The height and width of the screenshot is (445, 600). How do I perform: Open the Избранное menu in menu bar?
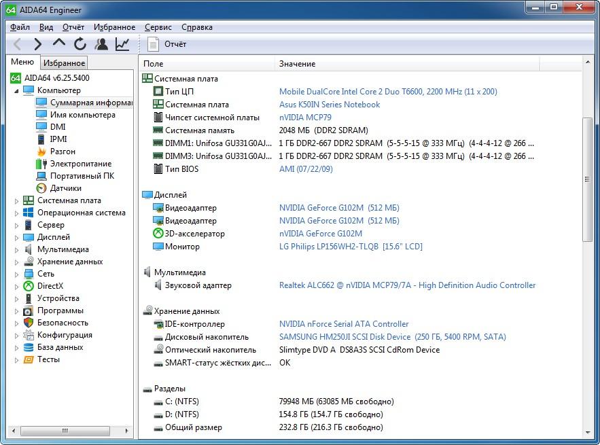(x=114, y=27)
